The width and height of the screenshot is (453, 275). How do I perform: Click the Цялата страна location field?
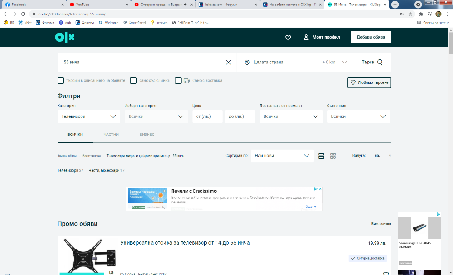point(277,62)
